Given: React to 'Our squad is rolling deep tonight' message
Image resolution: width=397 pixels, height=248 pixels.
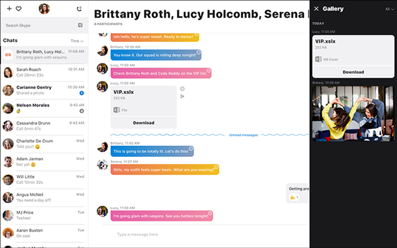Looking at the screenshot, I should point(198,52).
